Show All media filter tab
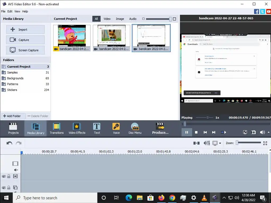This screenshot has height=203, width=271. click(x=96, y=19)
